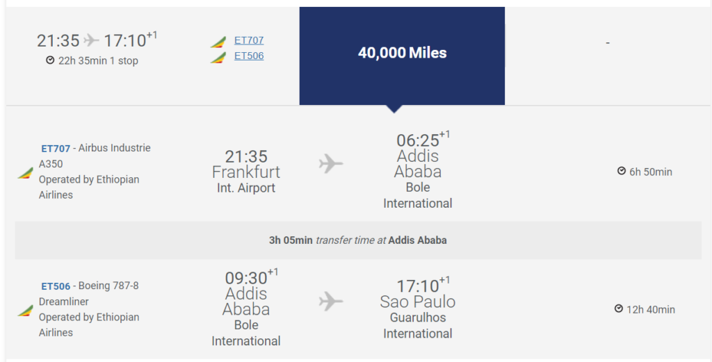Click the clock icon beside 6h 50min

pyautogui.click(x=622, y=171)
